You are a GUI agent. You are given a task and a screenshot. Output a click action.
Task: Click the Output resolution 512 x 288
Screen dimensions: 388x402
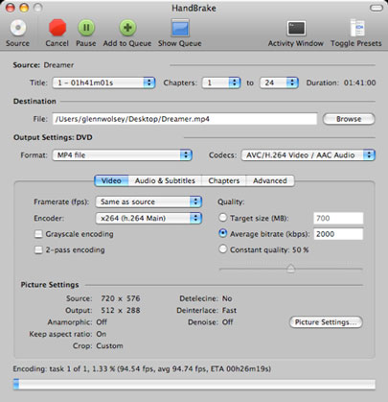121,310
